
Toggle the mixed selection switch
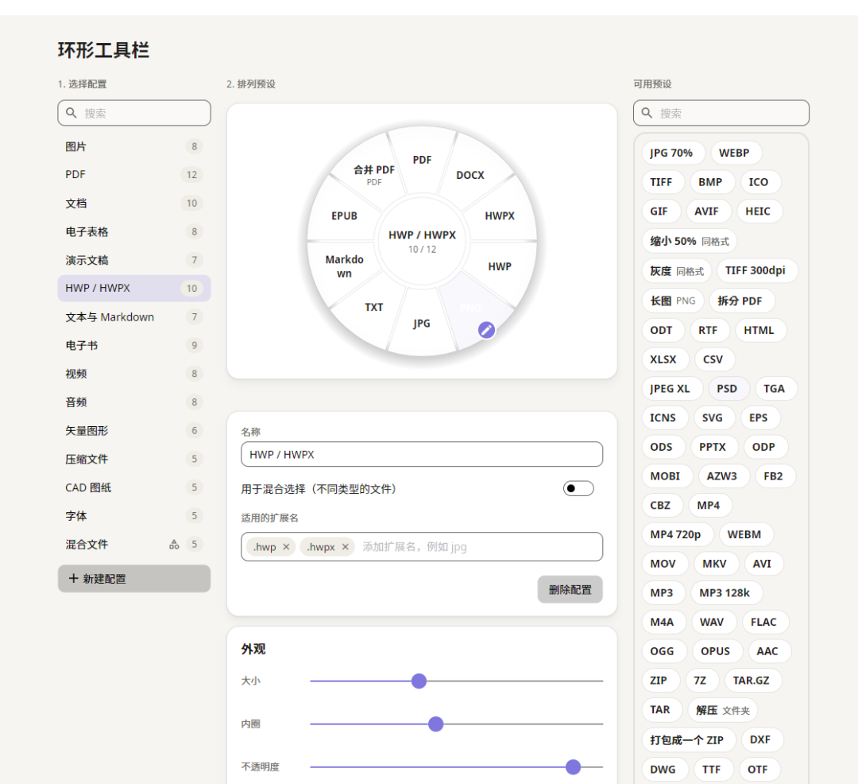(578, 488)
